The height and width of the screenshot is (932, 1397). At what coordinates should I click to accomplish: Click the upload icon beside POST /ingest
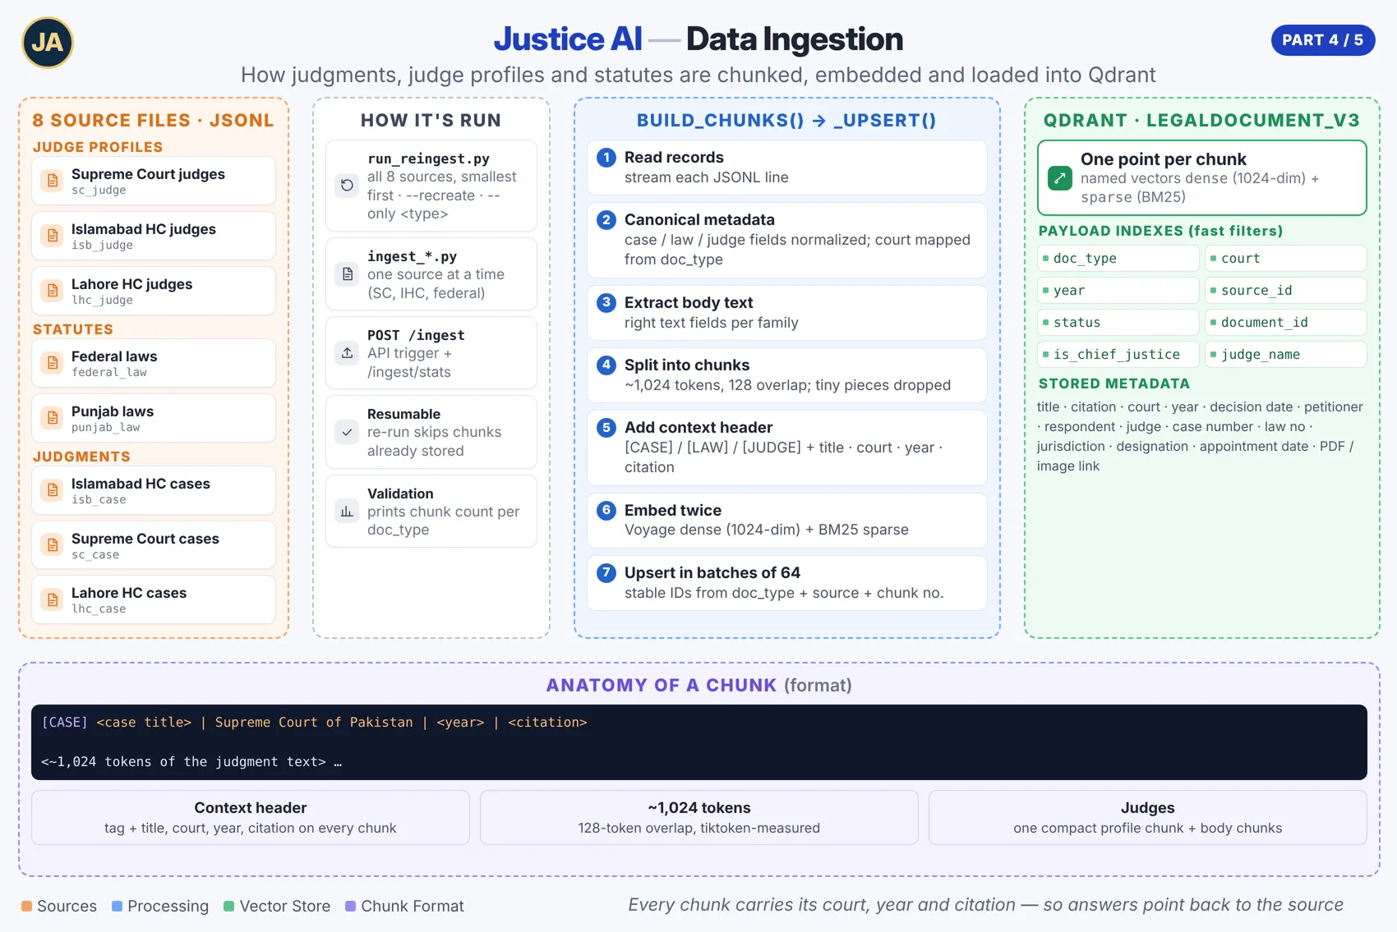(347, 353)
